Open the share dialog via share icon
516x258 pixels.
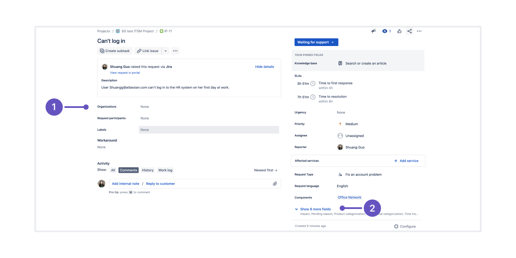[x=409, y=31]
